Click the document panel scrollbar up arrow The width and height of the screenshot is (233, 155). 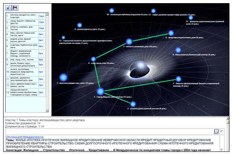point(227,119)
